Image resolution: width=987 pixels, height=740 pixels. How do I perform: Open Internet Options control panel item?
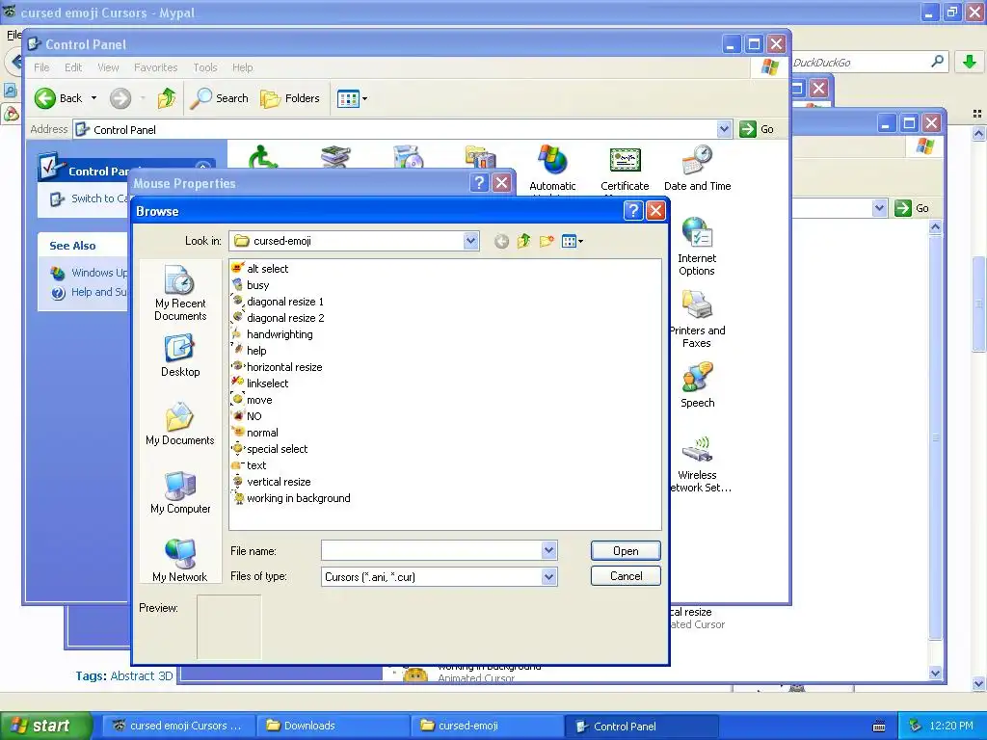pos(697,247)
